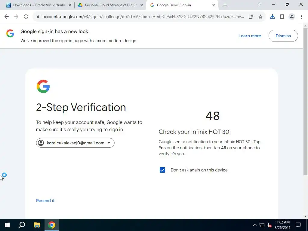Close the Downloads VirtualBox tab

pos(70,5)
